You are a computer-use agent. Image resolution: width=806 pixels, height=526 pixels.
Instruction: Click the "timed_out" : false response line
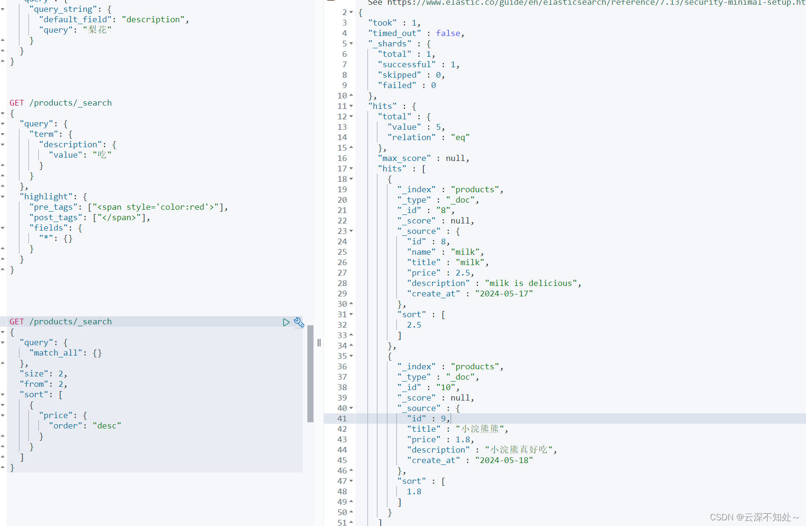416,33
